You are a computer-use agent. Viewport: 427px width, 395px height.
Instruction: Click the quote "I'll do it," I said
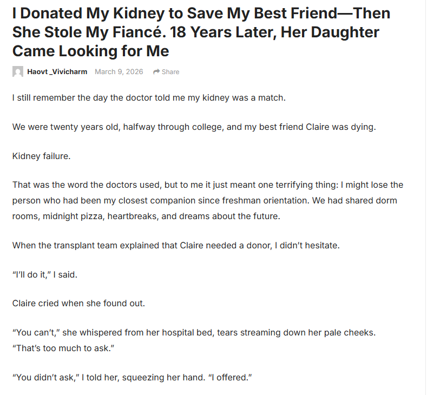pos(45,274)
